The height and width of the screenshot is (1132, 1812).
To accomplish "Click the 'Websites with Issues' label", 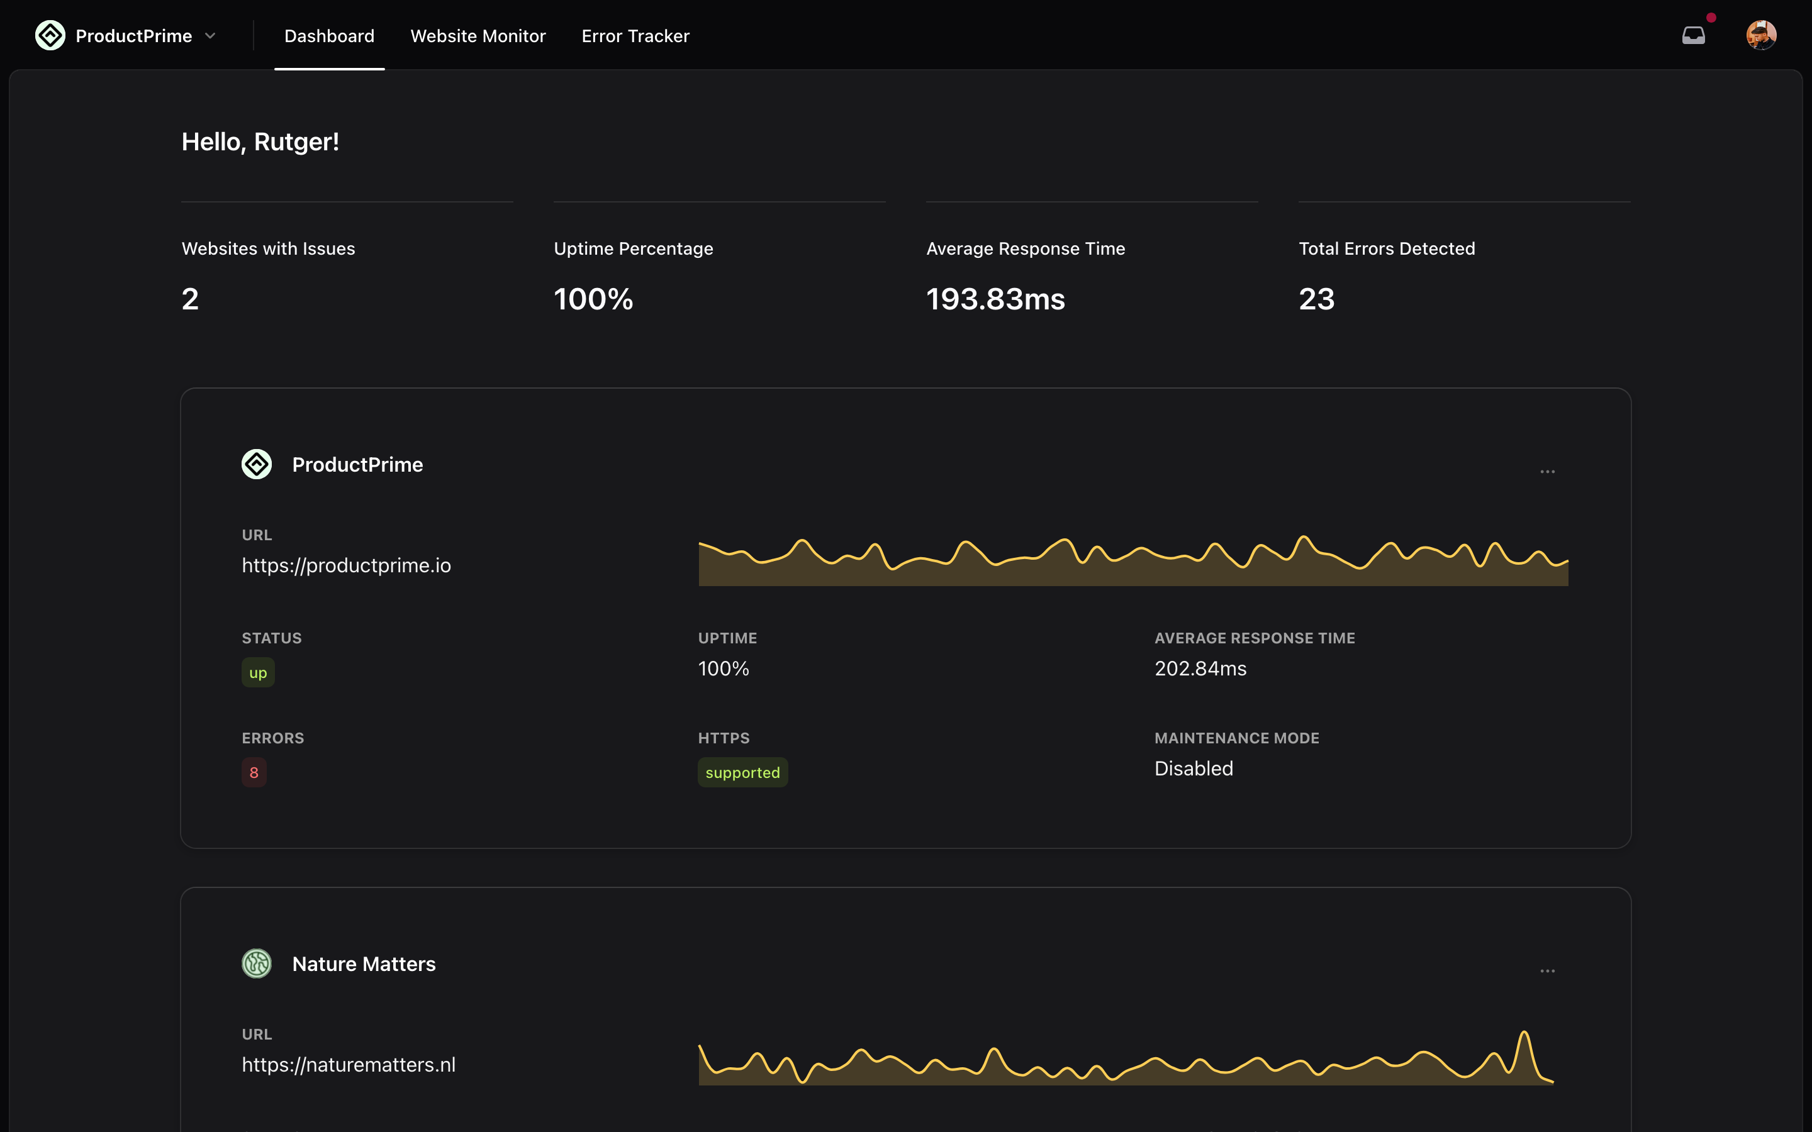I will [268, 248].
